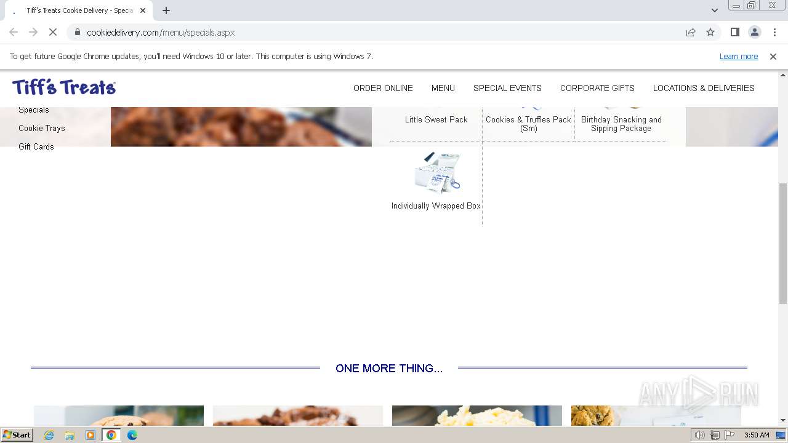Open Individually Wrapped Box label

(x=436, y=206)
